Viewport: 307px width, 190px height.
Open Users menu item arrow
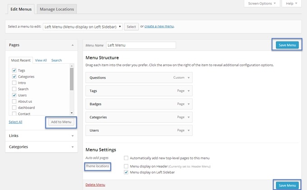pyautogui.click(x=189, y=130)
